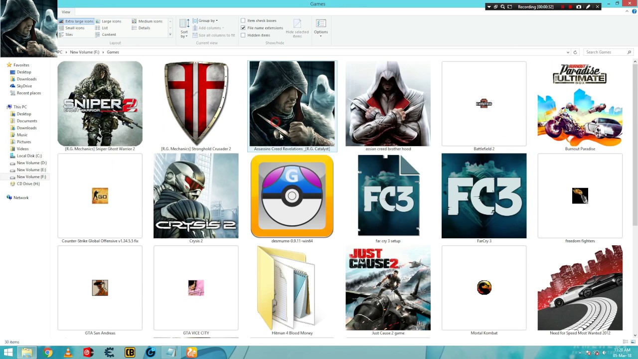Open the Group by dropdown

click(207, 20)
